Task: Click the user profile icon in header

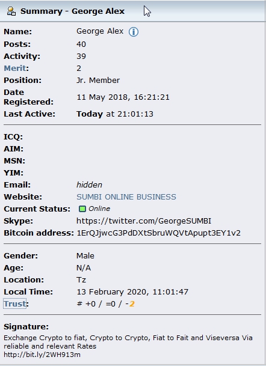Action: click(11, 11)
